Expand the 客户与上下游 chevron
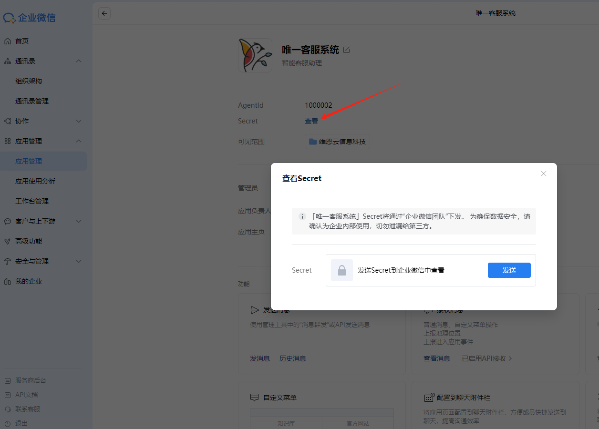The height and width of the screenshot is (429, 599). (x=79, y=221)
